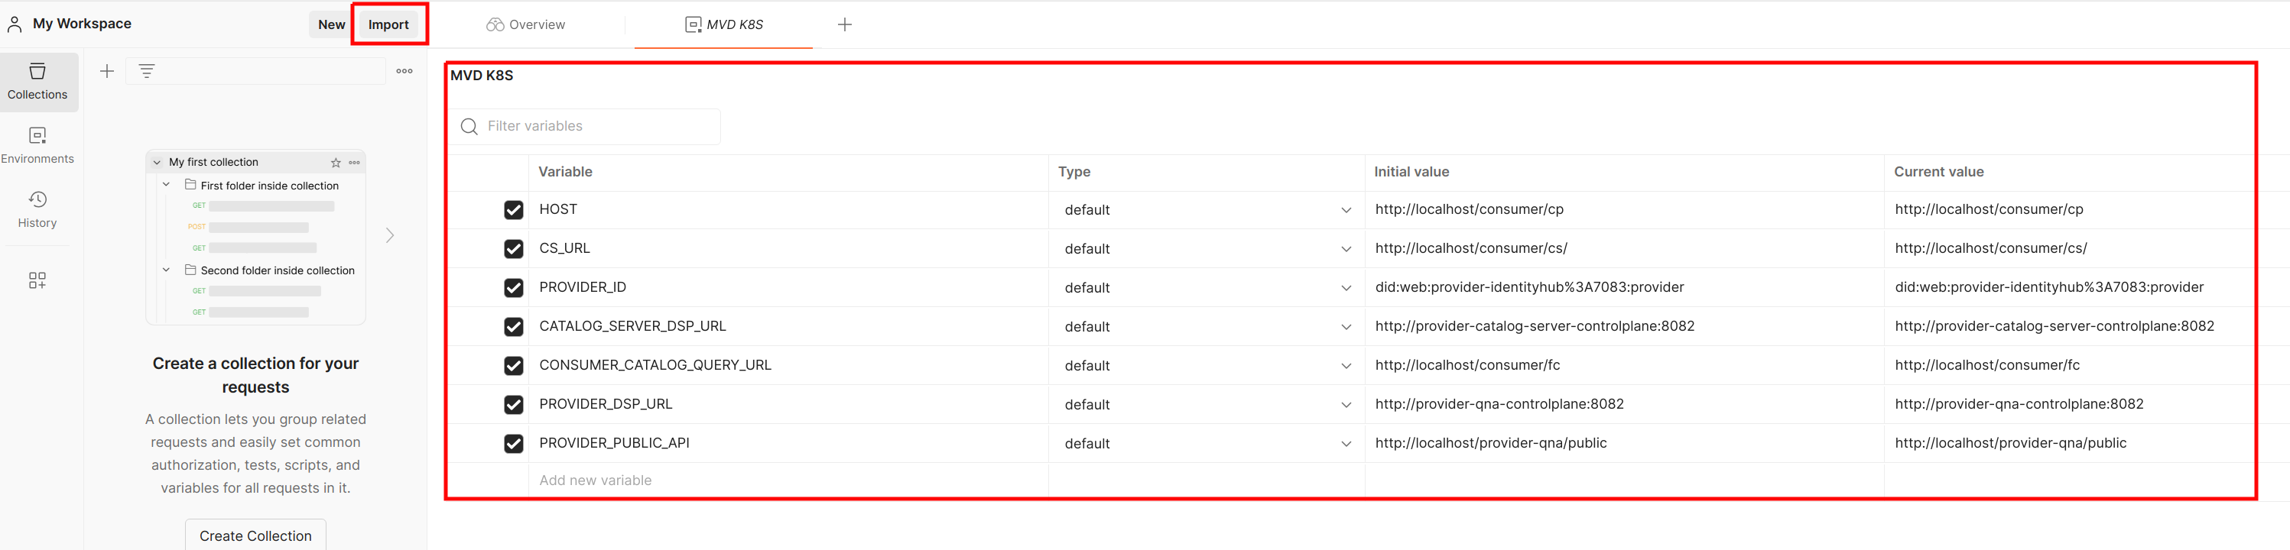Open the three-dots menu beside collections search
The height and width of the screenshot is (550, 2290).
(404, 71)
